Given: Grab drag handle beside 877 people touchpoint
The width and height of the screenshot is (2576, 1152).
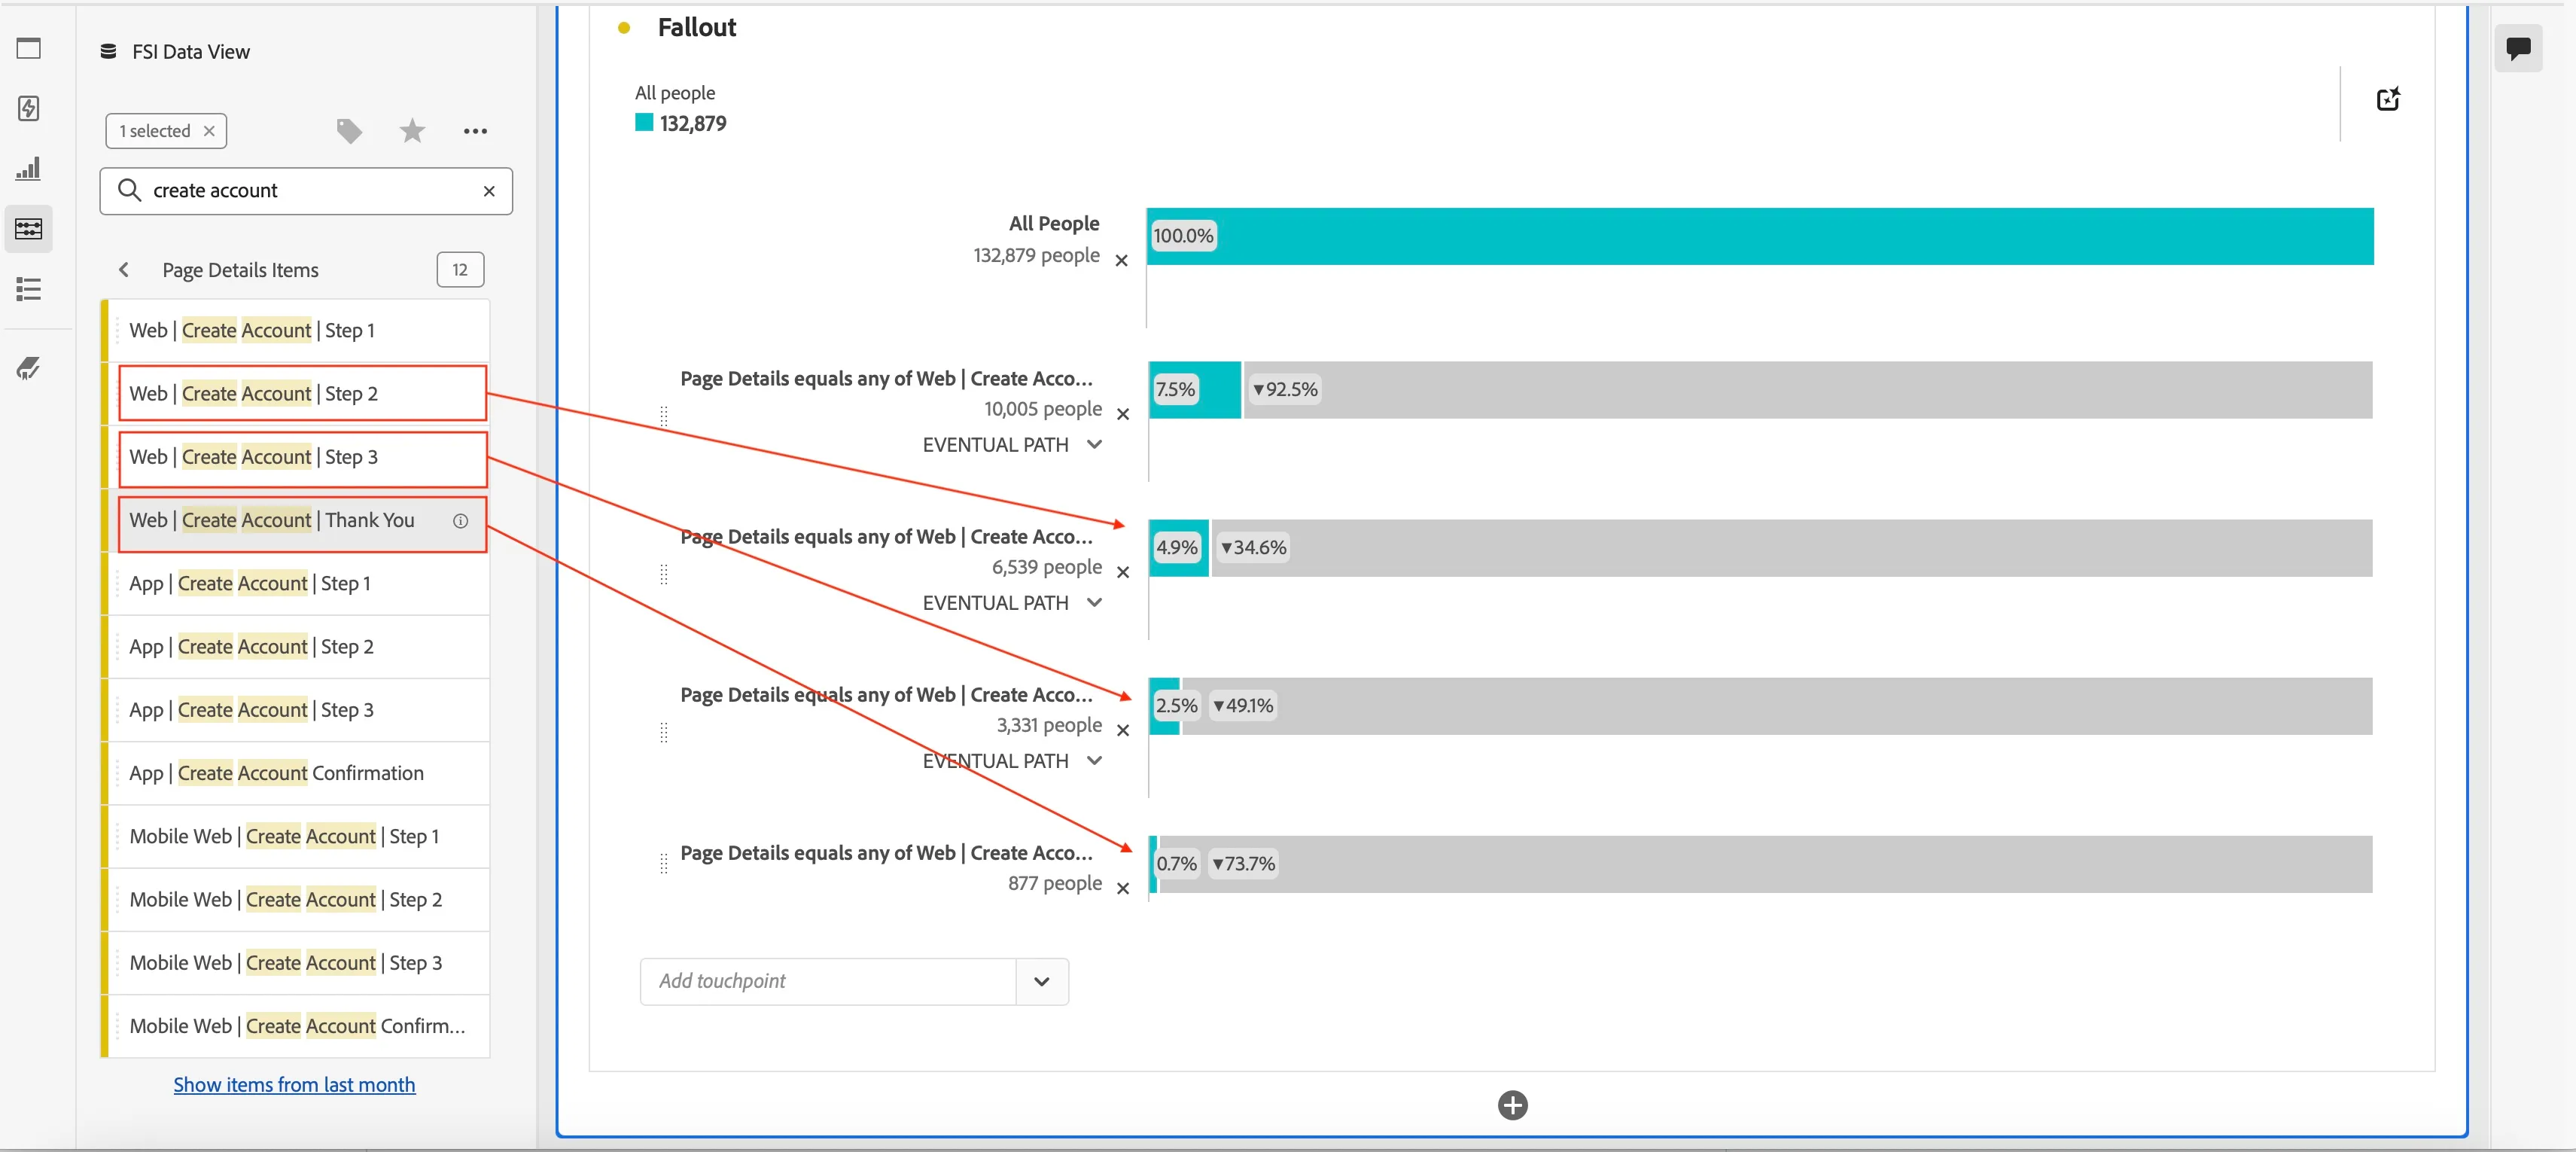Looking at the screenshot, I should pyautogui.click(x=664, y=864).
